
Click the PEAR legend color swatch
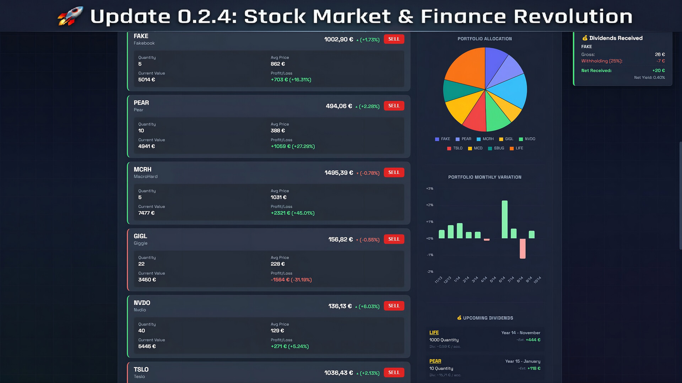click(458, 139)
